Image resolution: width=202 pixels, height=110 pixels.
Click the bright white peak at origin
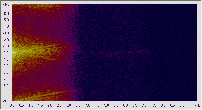14,53
